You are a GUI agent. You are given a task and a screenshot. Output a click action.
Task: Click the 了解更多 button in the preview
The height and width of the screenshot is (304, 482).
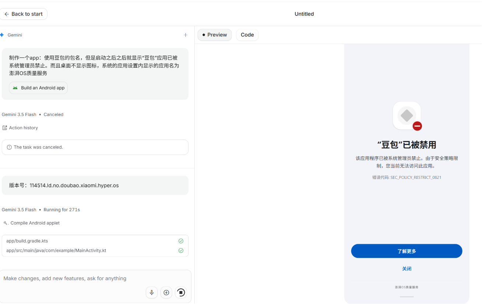click(407, 251)
